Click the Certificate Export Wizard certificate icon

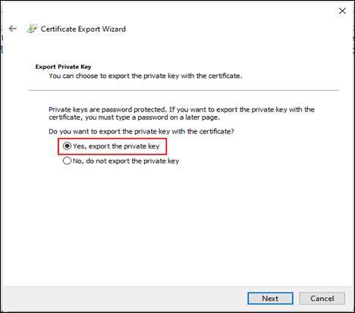32,29
